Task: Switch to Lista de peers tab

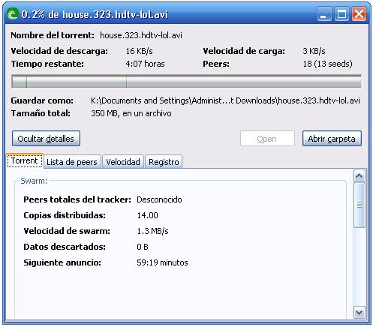Action: click(x=72, y=162)
